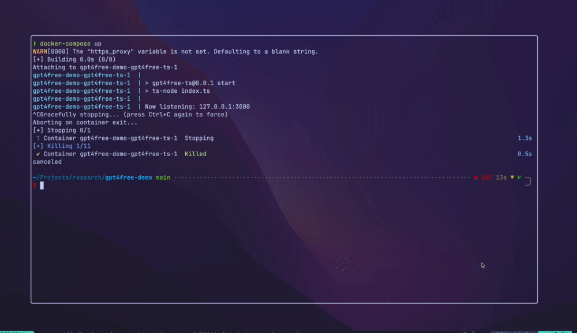
Task: Click the 'canceled' output line
Action: point(47,162)
